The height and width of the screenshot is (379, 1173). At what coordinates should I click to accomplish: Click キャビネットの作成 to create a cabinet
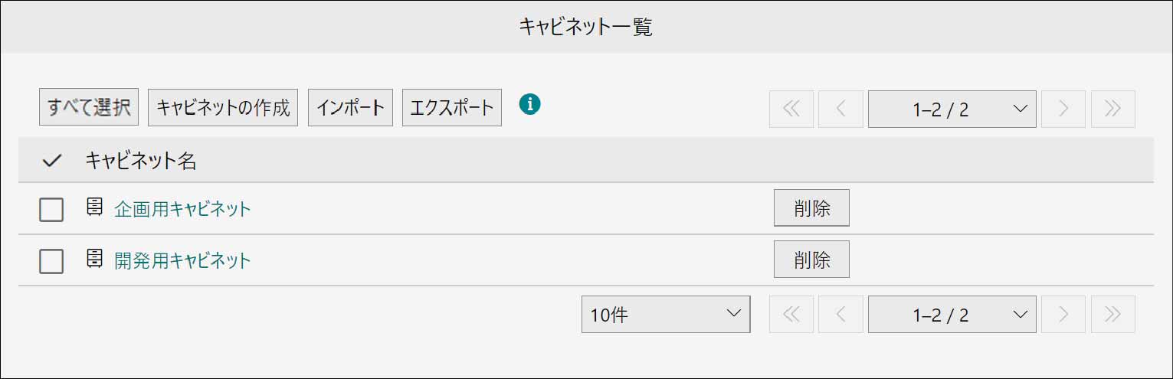tap(223, 107)
